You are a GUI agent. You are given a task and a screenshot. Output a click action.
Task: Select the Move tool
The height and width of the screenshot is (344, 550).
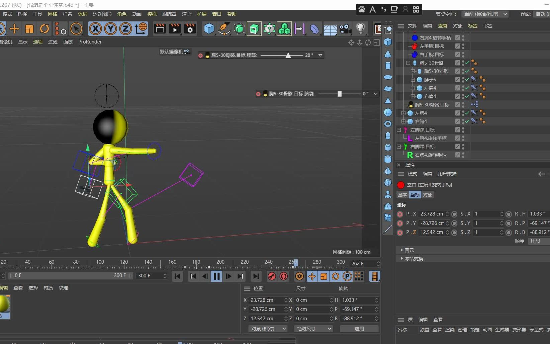(15, 29)
